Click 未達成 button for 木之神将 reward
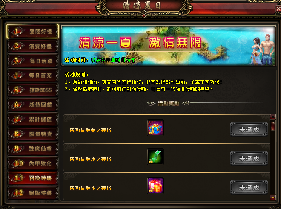The image size is (281, 209). tap(249, 188)
